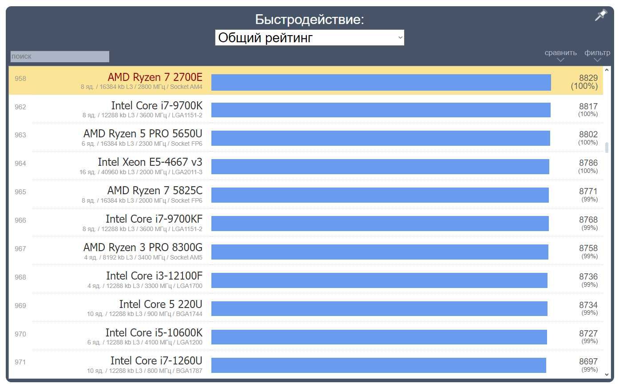Click the Core i7-9700K performance bar

pyautogui.click(x=381, y=110)
